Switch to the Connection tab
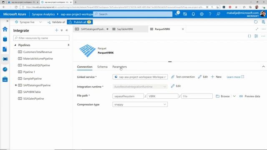This screenshot has height=150, width=267. click(85, 67)
